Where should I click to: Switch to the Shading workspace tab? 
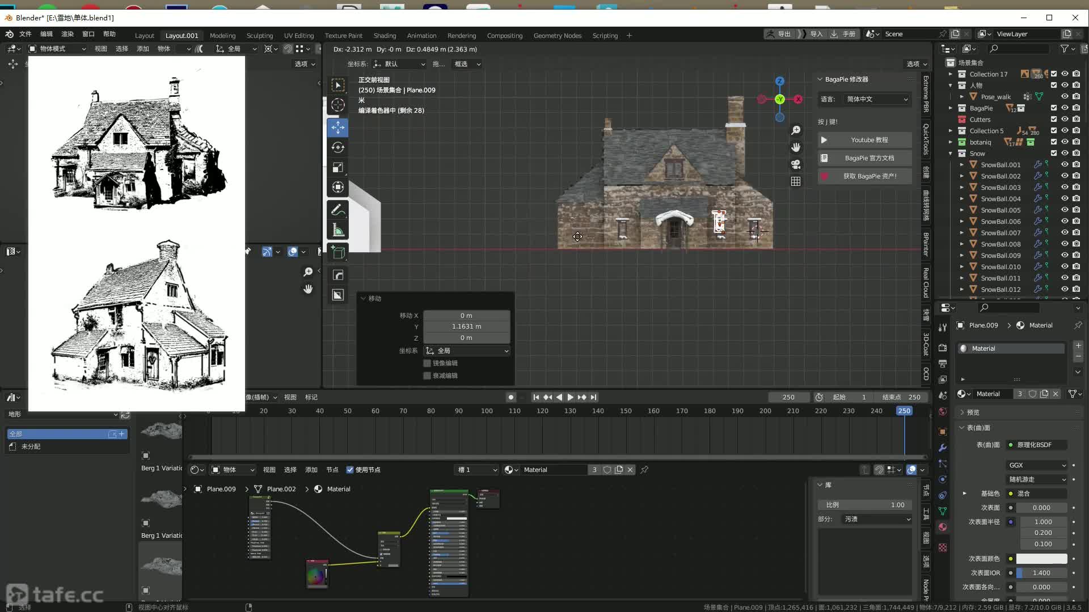385,35
